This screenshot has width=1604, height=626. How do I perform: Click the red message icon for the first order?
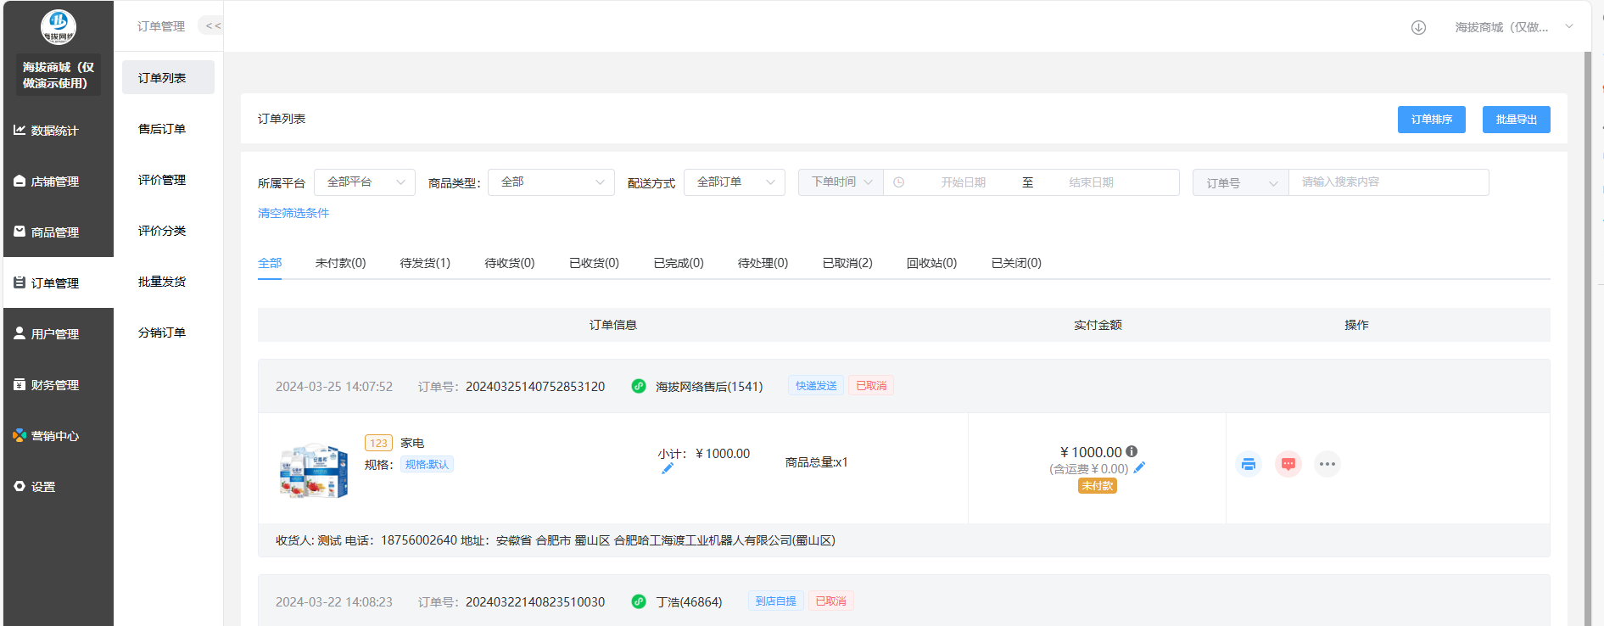[1288, 464]
